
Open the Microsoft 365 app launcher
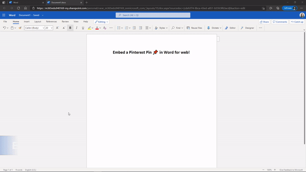tap(4, 15)
